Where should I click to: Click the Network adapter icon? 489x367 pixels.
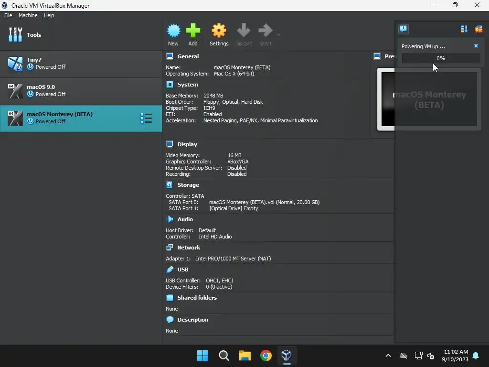pyautogui.click(x=170, y=248)
